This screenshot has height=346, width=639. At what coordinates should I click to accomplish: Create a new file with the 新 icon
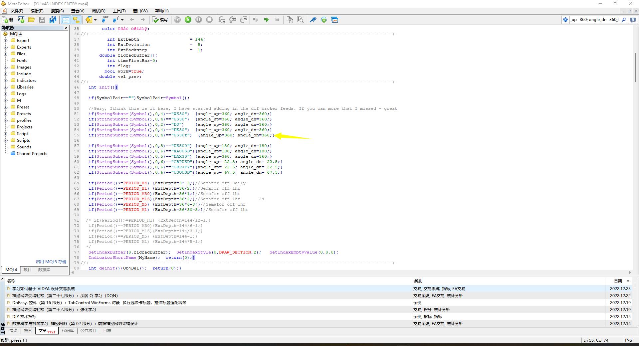click(x=8, y=20)
